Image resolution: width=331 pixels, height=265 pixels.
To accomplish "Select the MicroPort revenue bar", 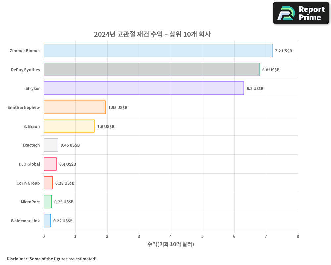I will point(47,202).
